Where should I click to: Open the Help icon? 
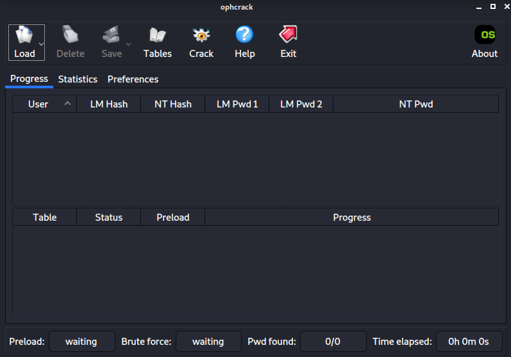pos(244,35)
